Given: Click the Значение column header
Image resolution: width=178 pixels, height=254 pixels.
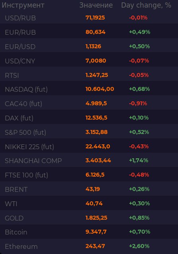Looking at the screenshot, I should [x=96, y=5].
